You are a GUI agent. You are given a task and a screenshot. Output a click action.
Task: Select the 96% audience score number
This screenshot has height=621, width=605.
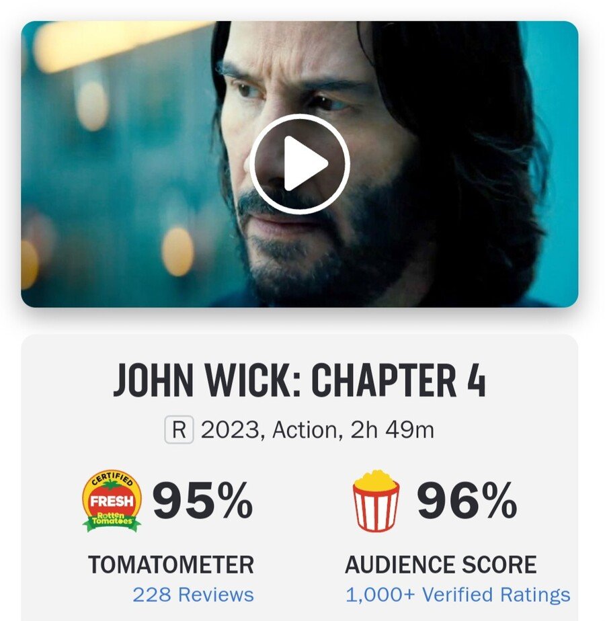pos(467,500)
